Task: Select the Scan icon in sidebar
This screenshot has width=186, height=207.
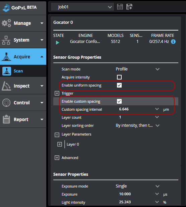Action: [7, 71]
